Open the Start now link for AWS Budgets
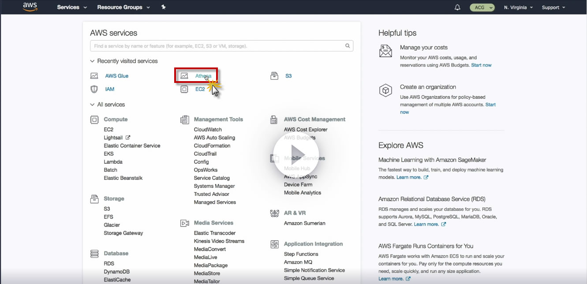 pos(481,65)
